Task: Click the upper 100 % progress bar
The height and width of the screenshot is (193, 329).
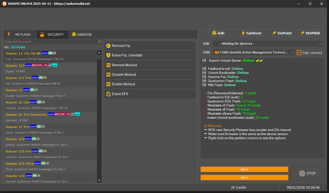Action: [244, 169]
